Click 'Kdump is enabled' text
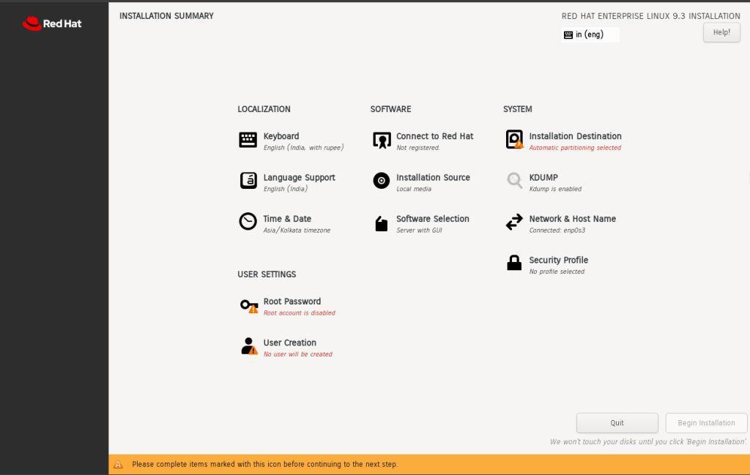 coord(555,189)
